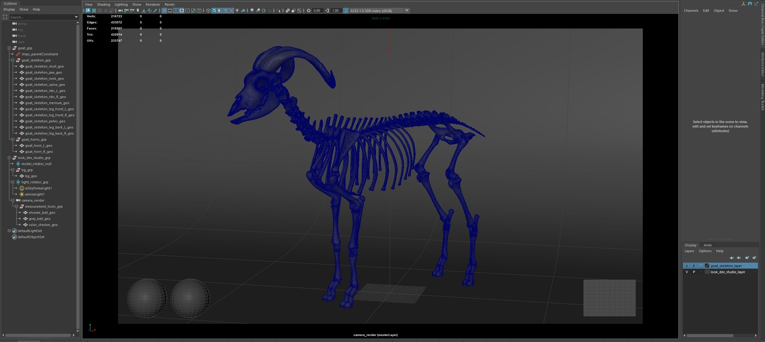This screenshot has width=765, height=342.
Task: Toggle playback P of look_dev_studio_layer
Action: coord(694,272)
